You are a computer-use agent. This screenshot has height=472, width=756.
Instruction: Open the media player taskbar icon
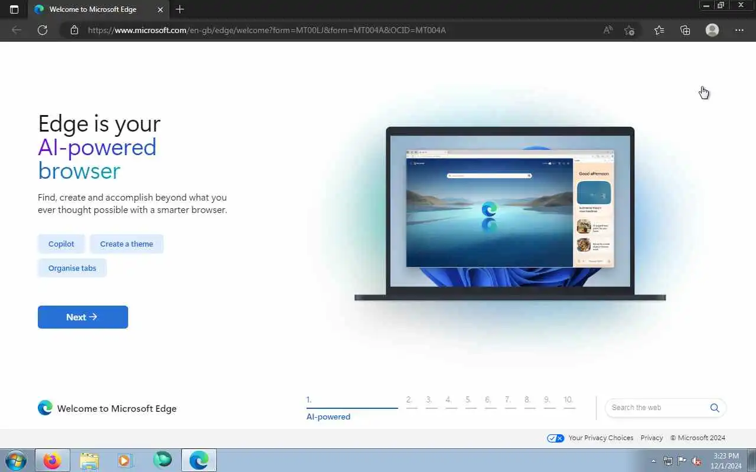tap(125, 460)
